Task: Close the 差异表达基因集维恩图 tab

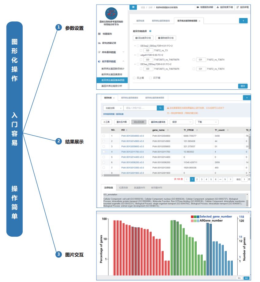Action: pyautogui.click(x=199, y=21)
